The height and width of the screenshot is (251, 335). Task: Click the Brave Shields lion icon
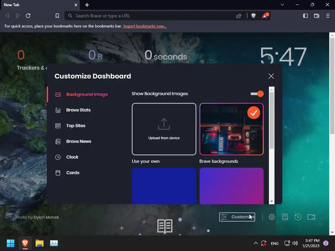coord(254,16)
